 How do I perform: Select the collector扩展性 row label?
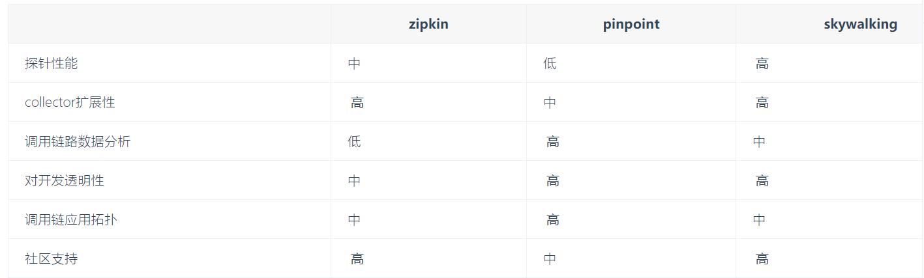pyautogui.click(x=70, y=102)
